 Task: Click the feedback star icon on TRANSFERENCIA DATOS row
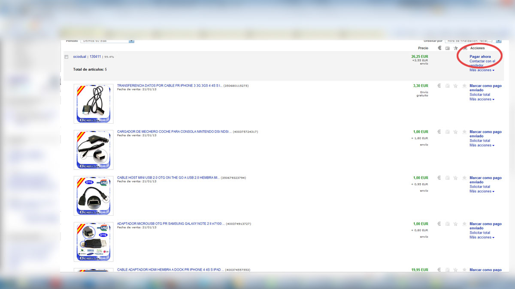point(456,86)
